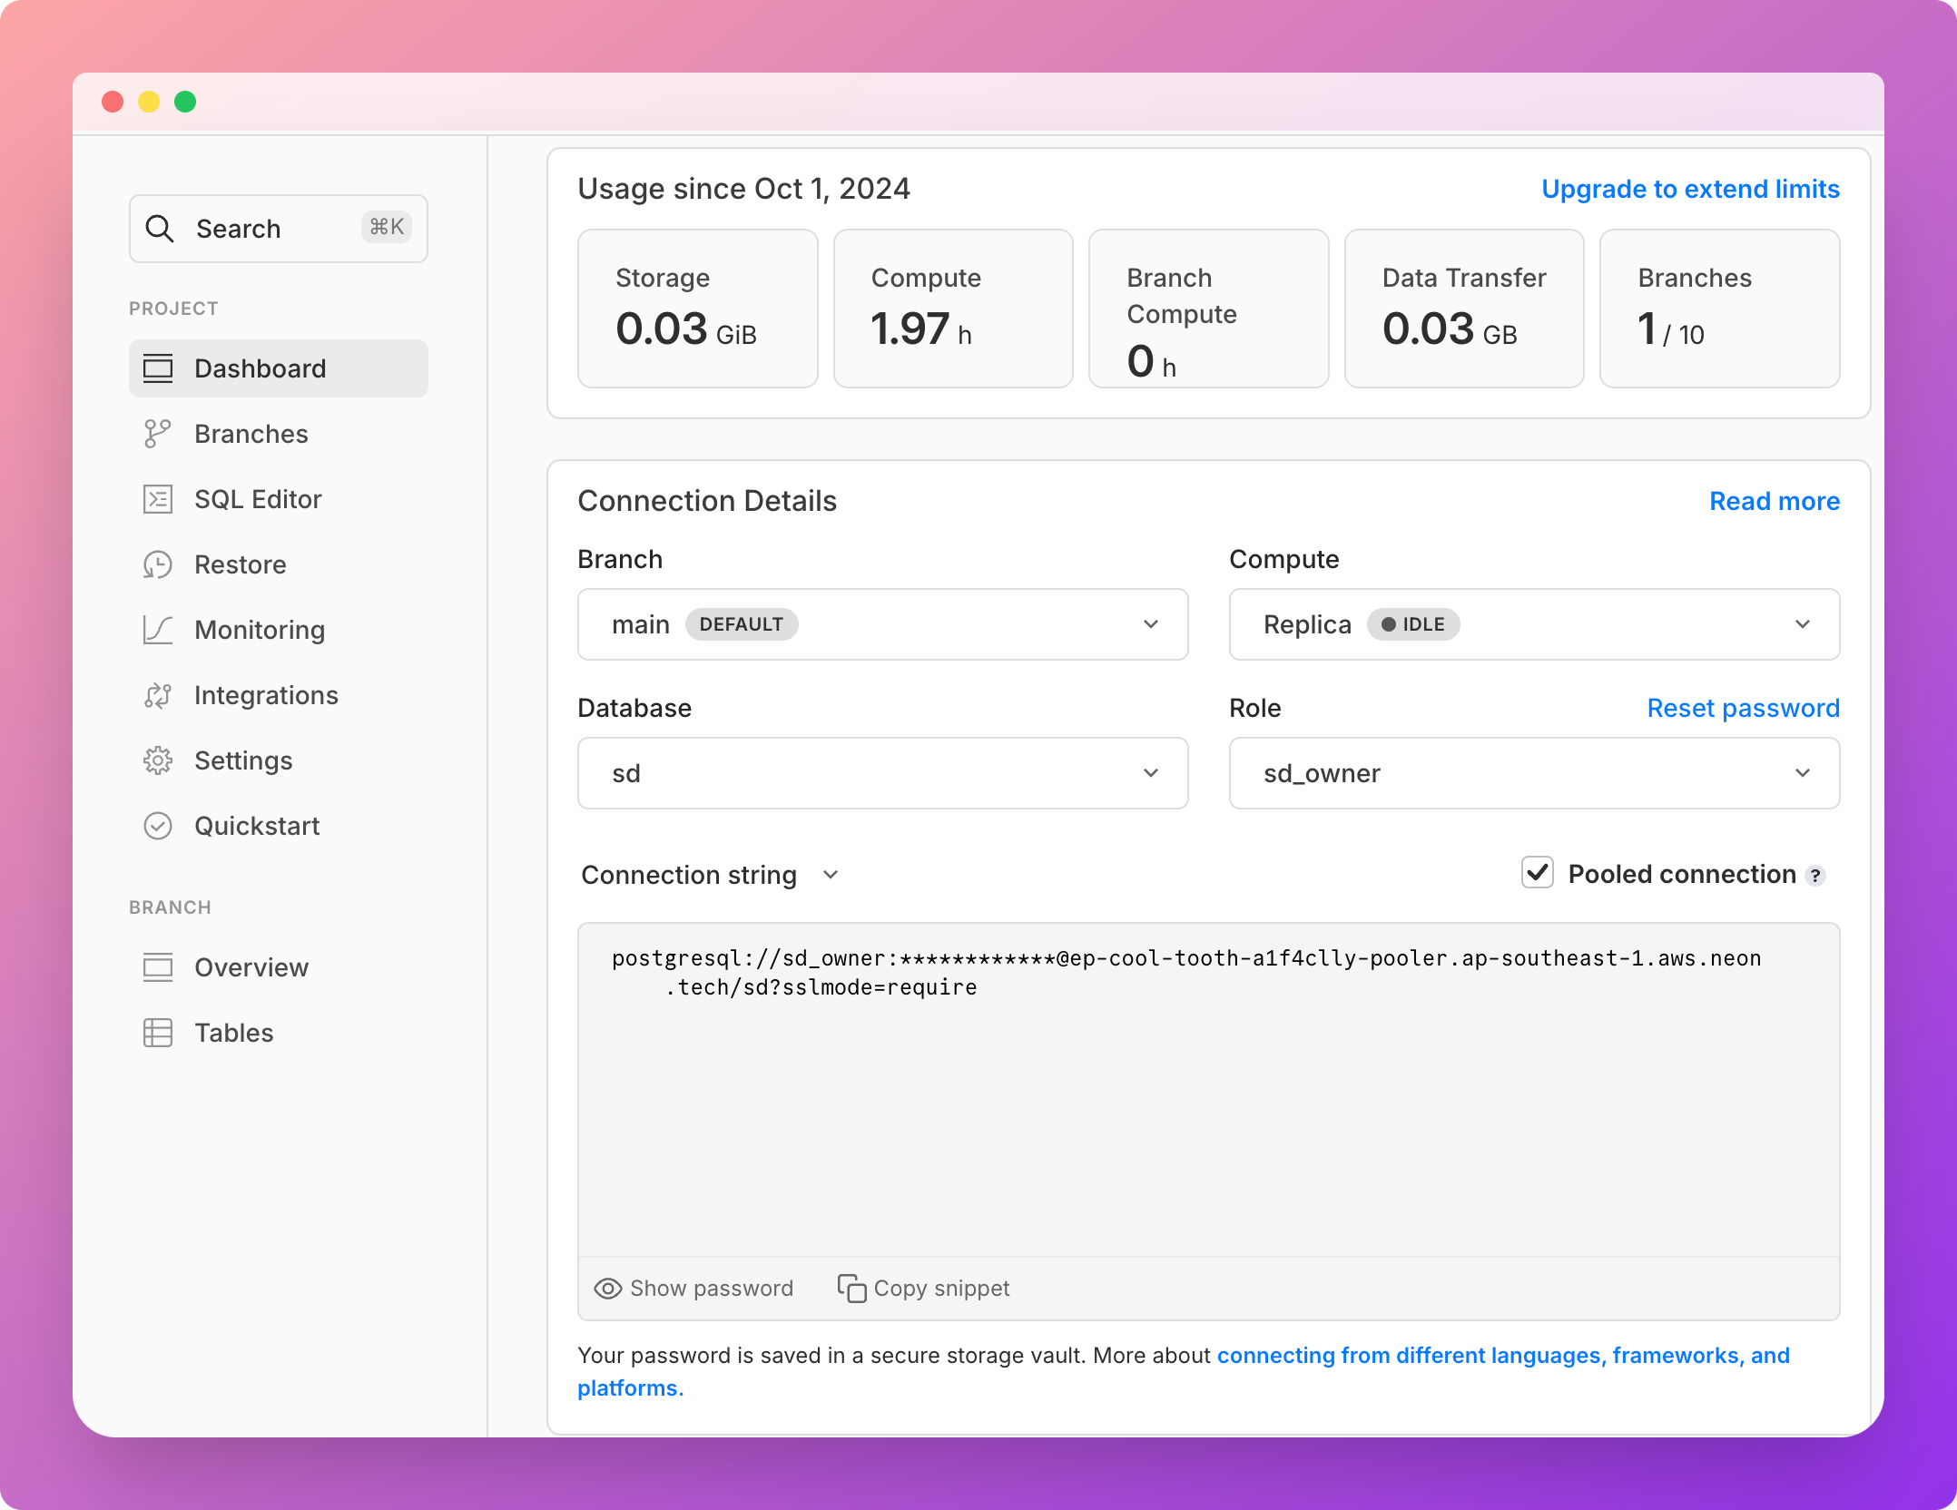Click the Copy snippet button
The height and width of the screenshot is (1510, 1957).
[x=923, y=1289]
